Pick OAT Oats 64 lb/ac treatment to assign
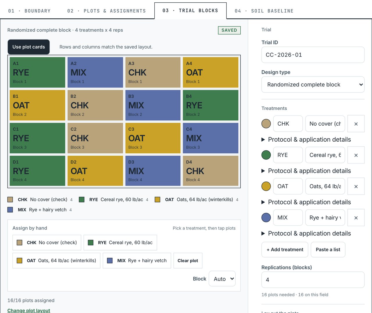The width and height of the screenshot is (372, 313). point(56,261)
